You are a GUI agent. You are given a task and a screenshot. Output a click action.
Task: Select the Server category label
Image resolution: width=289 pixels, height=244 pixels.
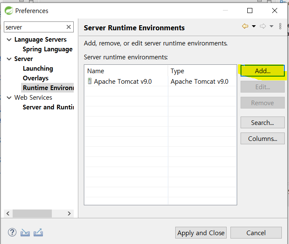(24, 59)
